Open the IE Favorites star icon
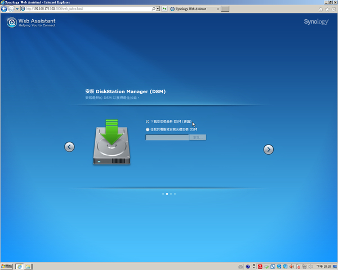Screen dimensions: 338x270 (x=327, y=9)
